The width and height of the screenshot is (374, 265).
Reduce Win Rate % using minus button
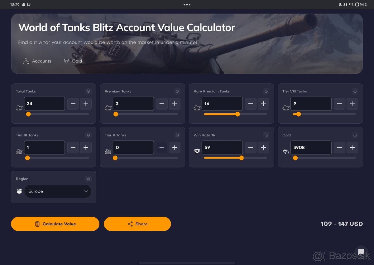tap(251, 147)
